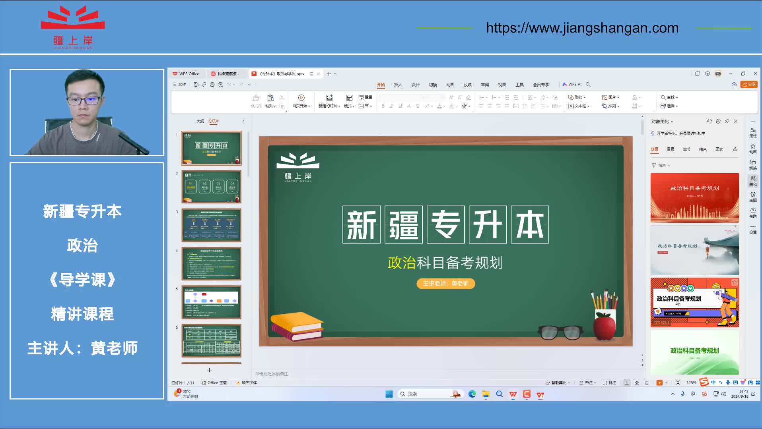762x429 pixels.
Task: Add new slide with plus below thumbnails
Action: coord(209,370)
